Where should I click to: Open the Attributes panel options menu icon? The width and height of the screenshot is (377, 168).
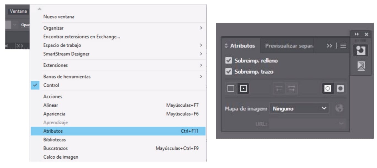pos(343,46)
